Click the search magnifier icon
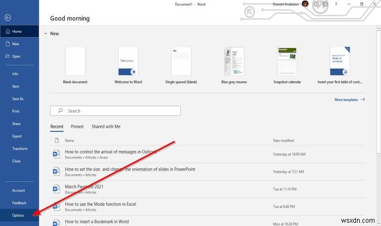This screenshot has height=226, width=381. 60,111
